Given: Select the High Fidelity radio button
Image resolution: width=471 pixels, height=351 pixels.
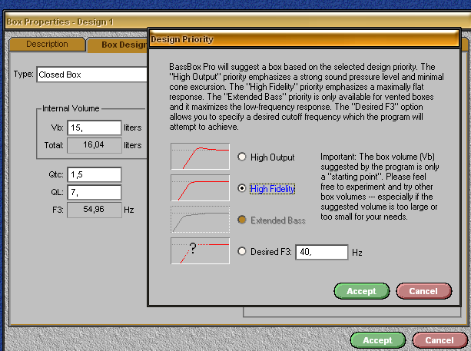Looking at the screenshot, I should click(x=242, y=188).
